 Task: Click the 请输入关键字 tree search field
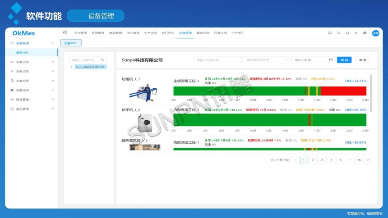(88, 60)
